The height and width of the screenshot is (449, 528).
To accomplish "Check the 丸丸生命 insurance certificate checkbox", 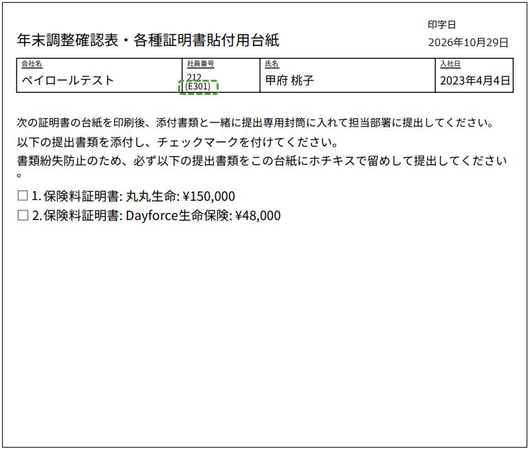I will (23, 195).
